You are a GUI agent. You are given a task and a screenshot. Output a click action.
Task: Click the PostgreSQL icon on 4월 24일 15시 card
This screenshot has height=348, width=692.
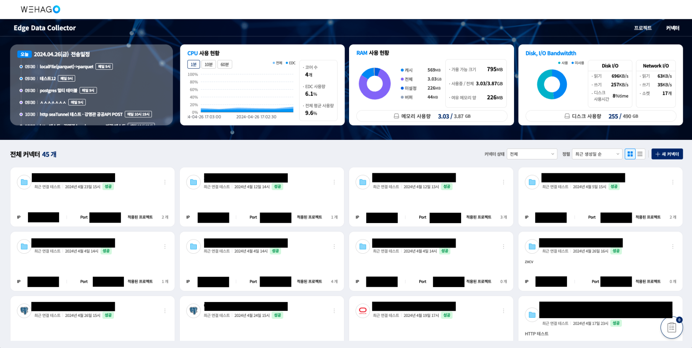[x=193, y=310]
